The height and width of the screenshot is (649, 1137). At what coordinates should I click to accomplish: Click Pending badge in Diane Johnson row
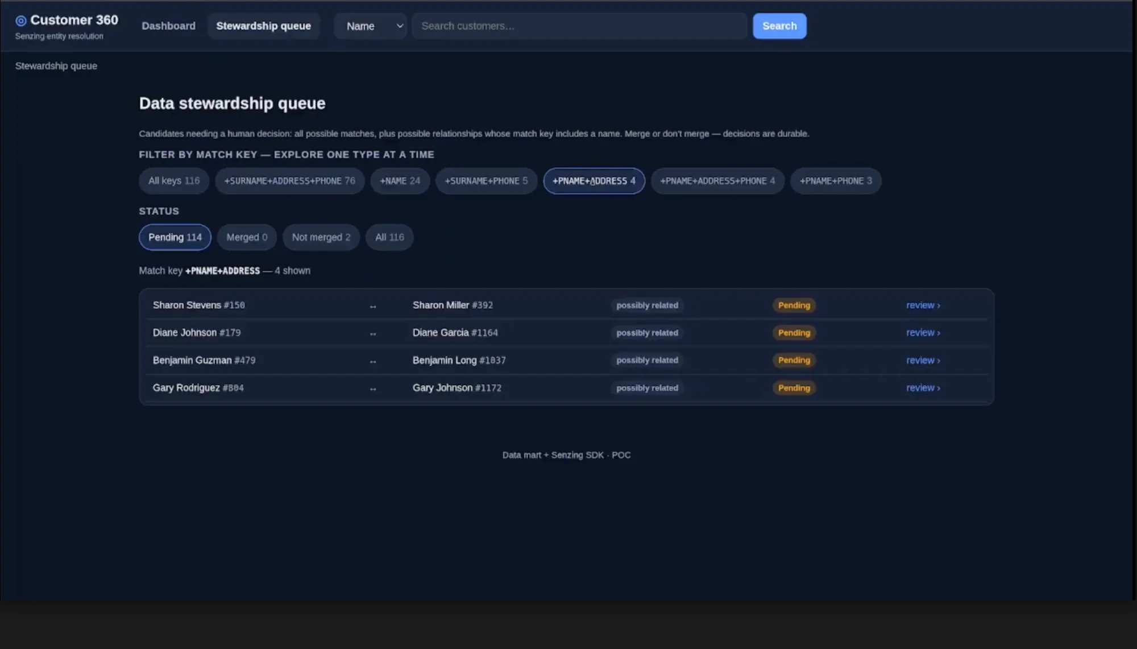(x=794, y=333)
